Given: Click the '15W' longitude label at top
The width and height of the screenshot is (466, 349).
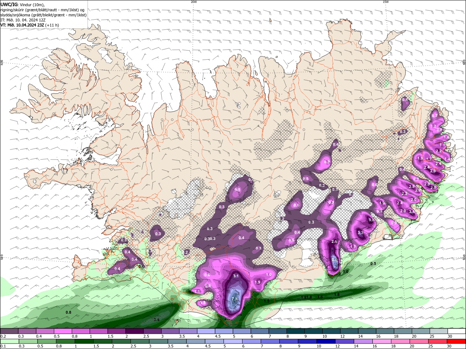Looking at the screenshot, I should click(x=386, y=2).
